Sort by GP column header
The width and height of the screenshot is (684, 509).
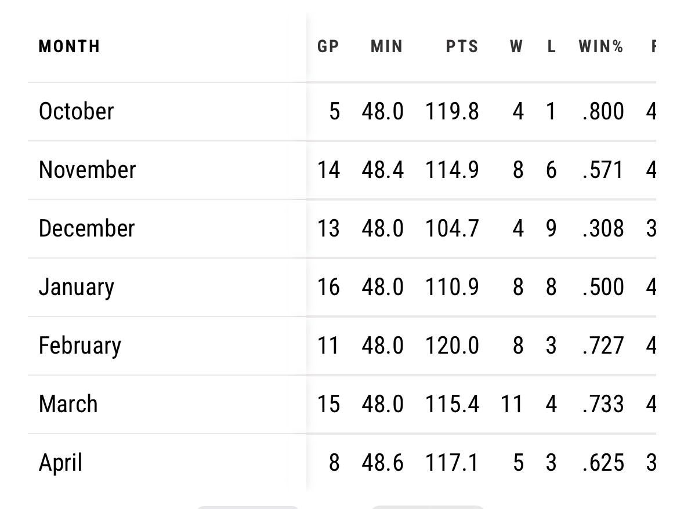coord(328,46)
